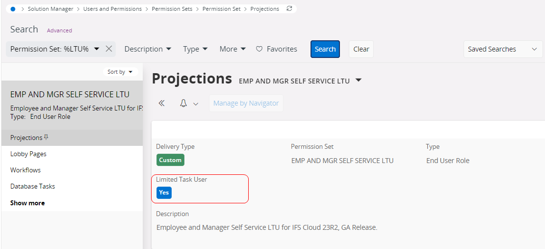Unpin the Projections pin icon
This screenshot has height=249, width=545.
[47, 138]
